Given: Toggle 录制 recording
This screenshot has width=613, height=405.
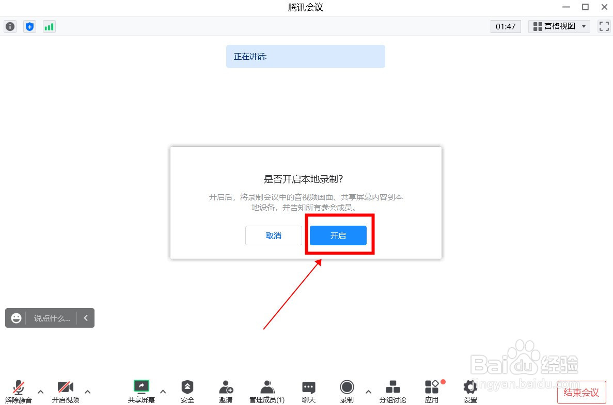Looking at the screenshot, I should coord(347,391).
